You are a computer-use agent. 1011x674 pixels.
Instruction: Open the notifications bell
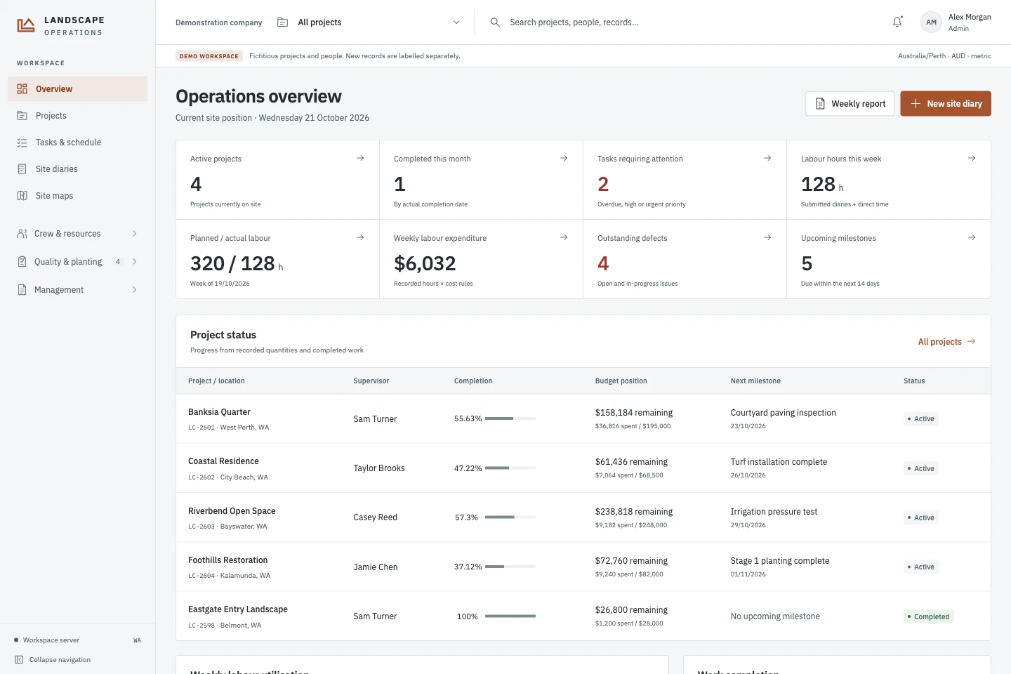(897, 22)
